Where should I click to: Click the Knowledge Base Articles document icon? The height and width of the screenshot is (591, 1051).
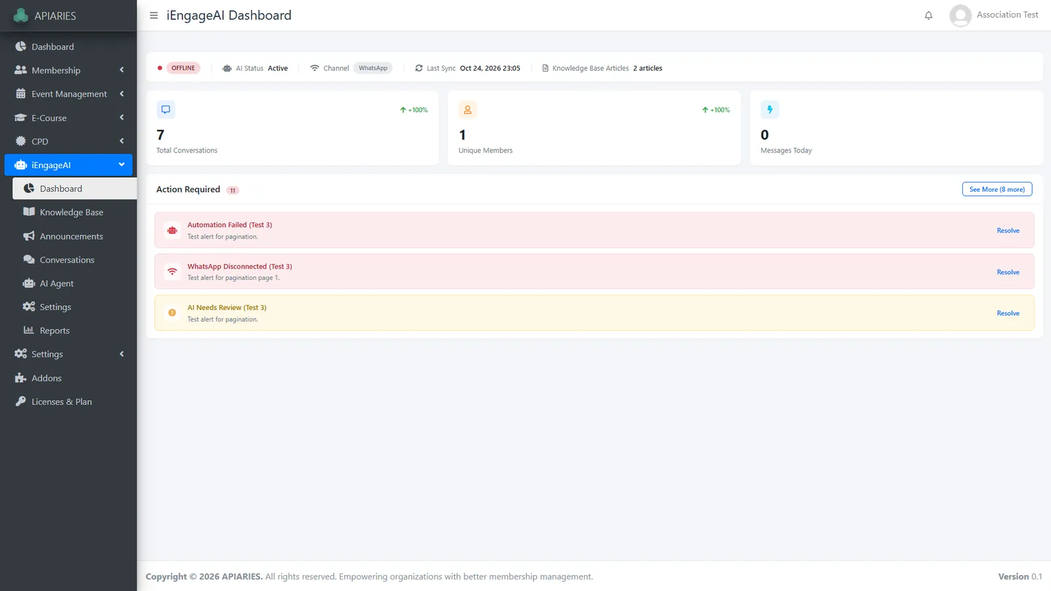[x=545, y=68]
